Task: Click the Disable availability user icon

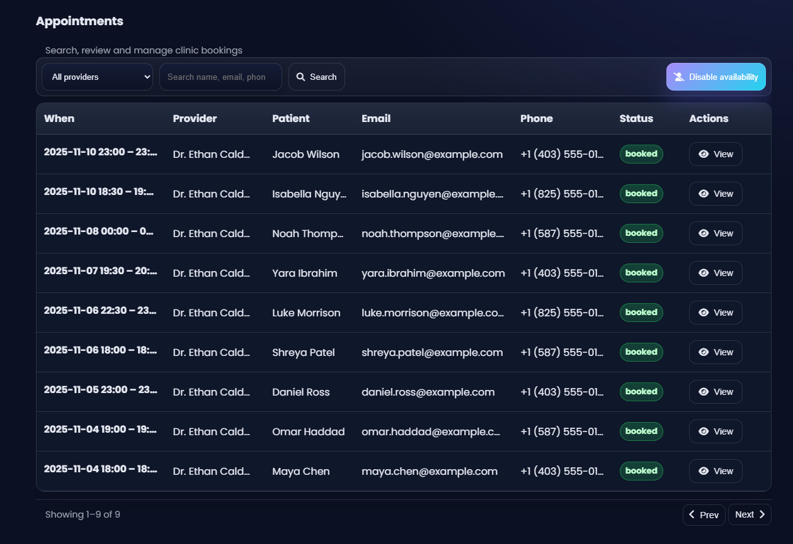Action: pos(678,77)
